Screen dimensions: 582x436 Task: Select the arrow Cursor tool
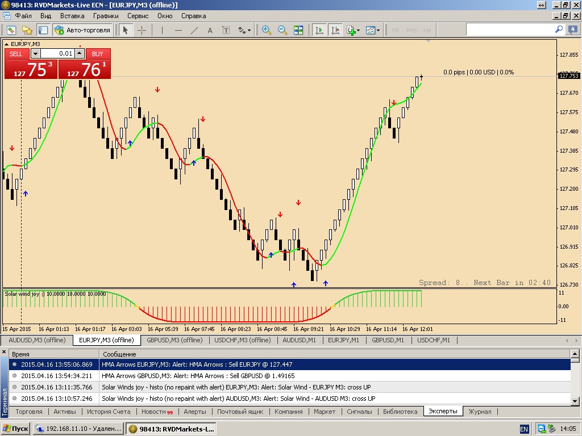click(126, 30)
